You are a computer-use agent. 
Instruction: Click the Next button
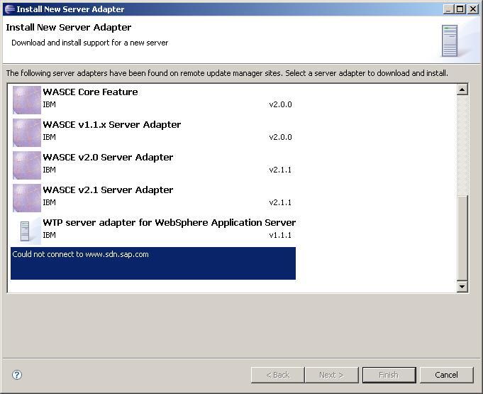coord(331,375)
